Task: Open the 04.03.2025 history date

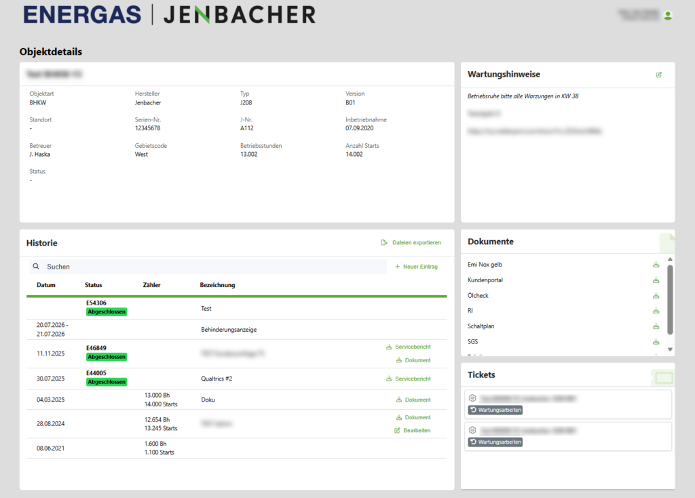Action: (x=50, y=400)
